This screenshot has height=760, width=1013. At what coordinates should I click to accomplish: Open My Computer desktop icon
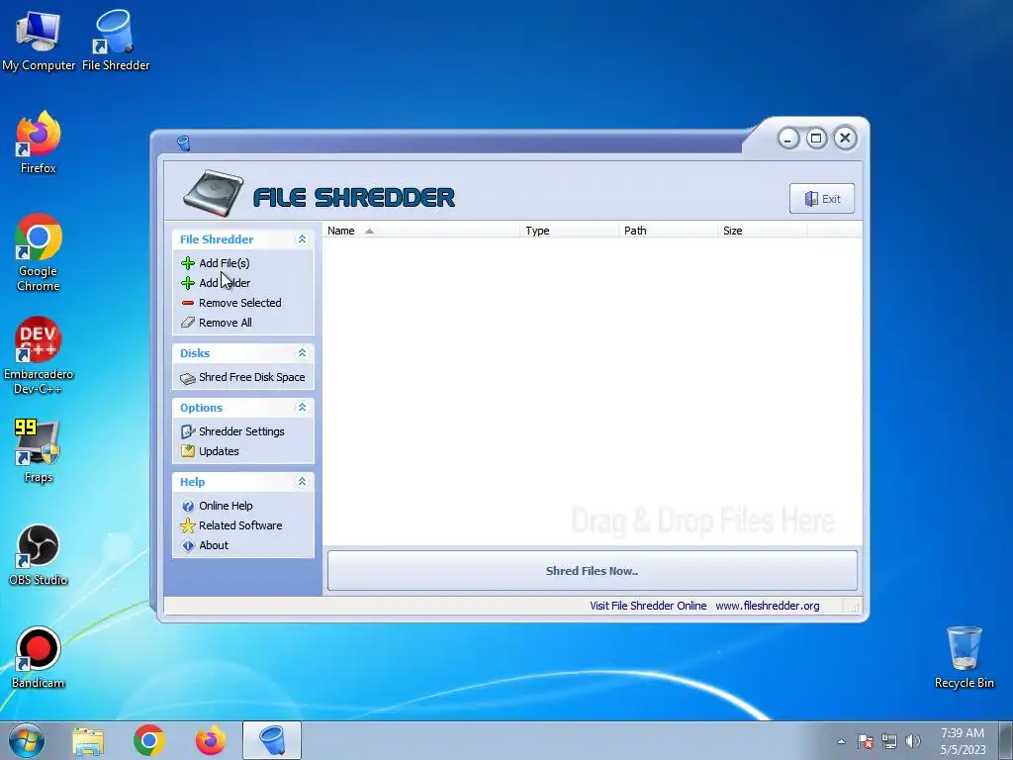tap(39, 41)
